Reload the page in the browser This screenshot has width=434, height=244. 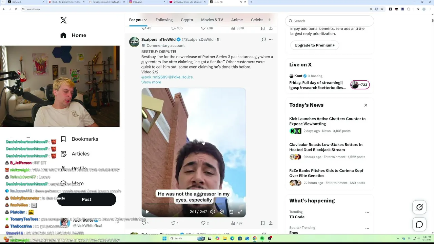[16, 9]
